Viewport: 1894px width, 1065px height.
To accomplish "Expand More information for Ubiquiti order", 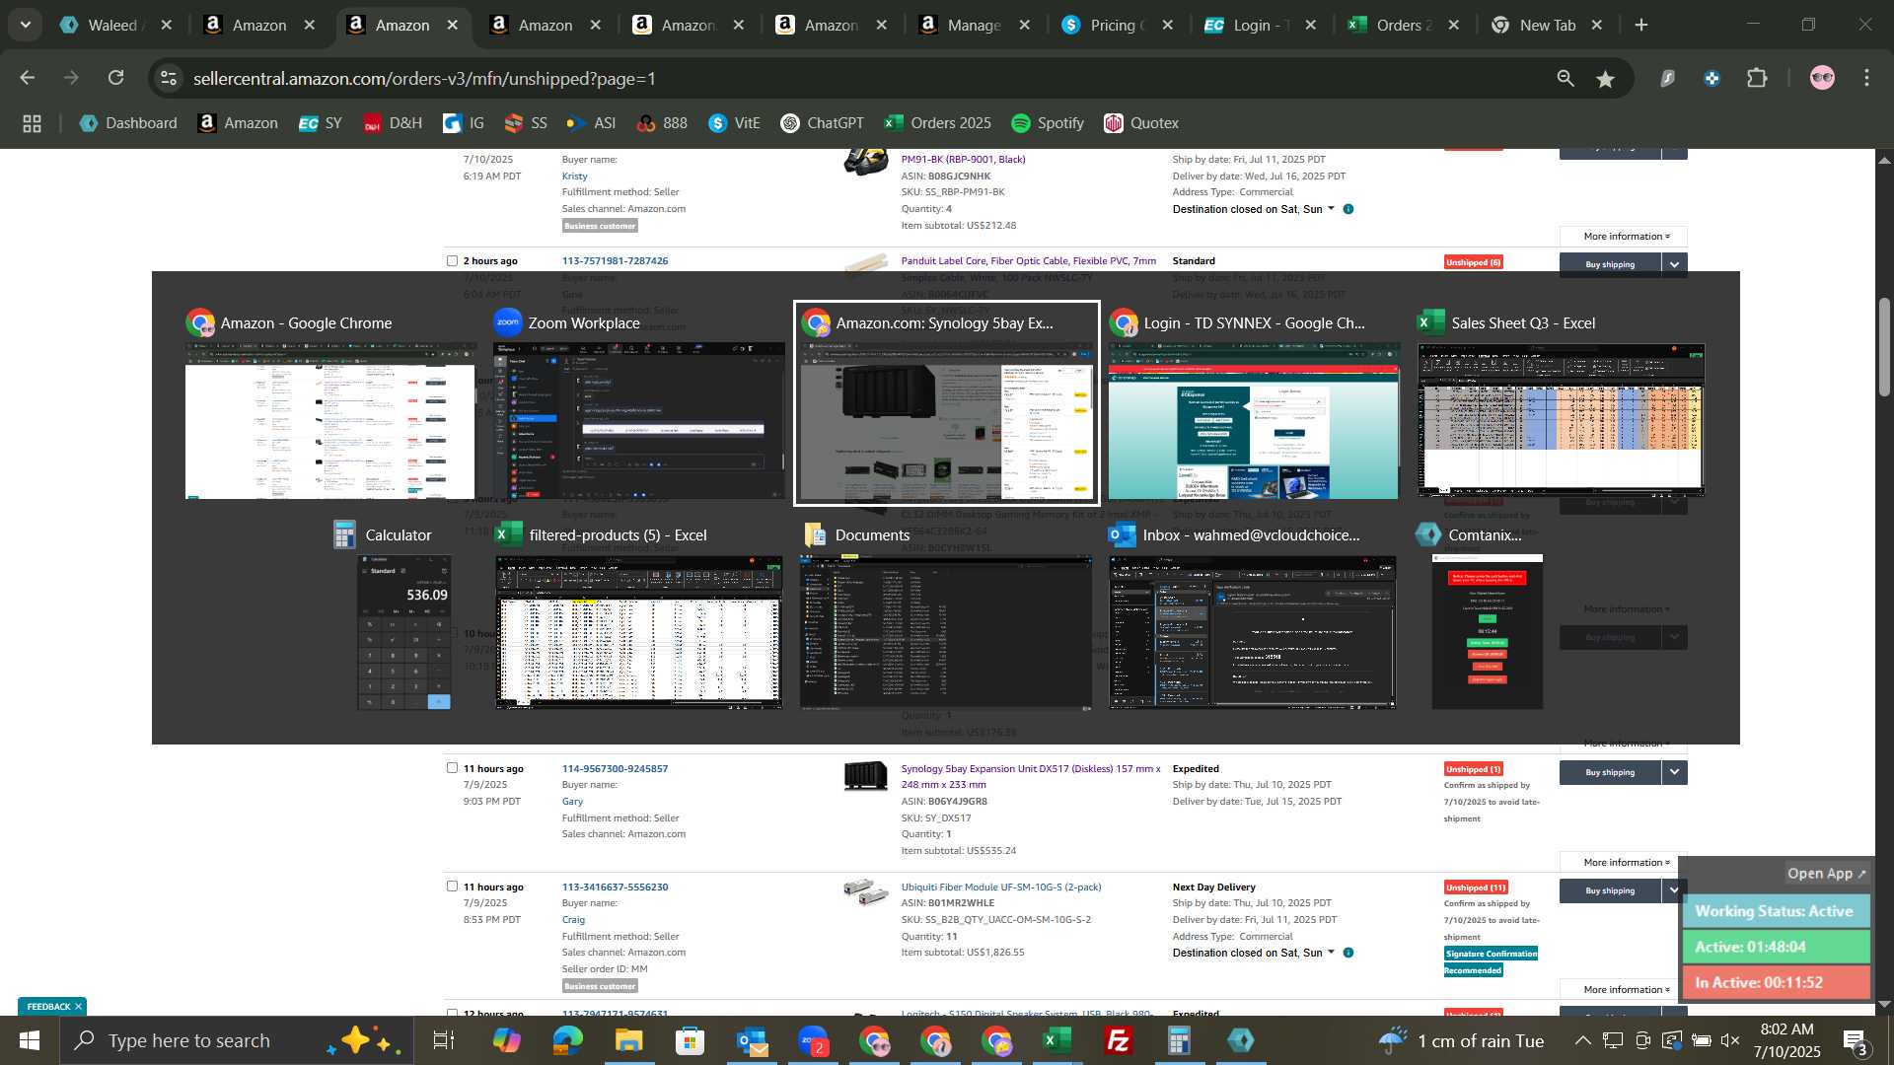I will pyautogui.click(x=1625, y=990).
